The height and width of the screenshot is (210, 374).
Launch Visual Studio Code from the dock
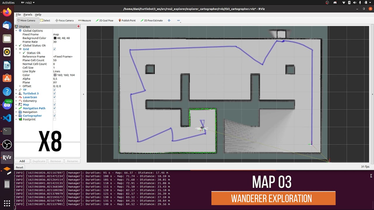click(x=7, y=118)
